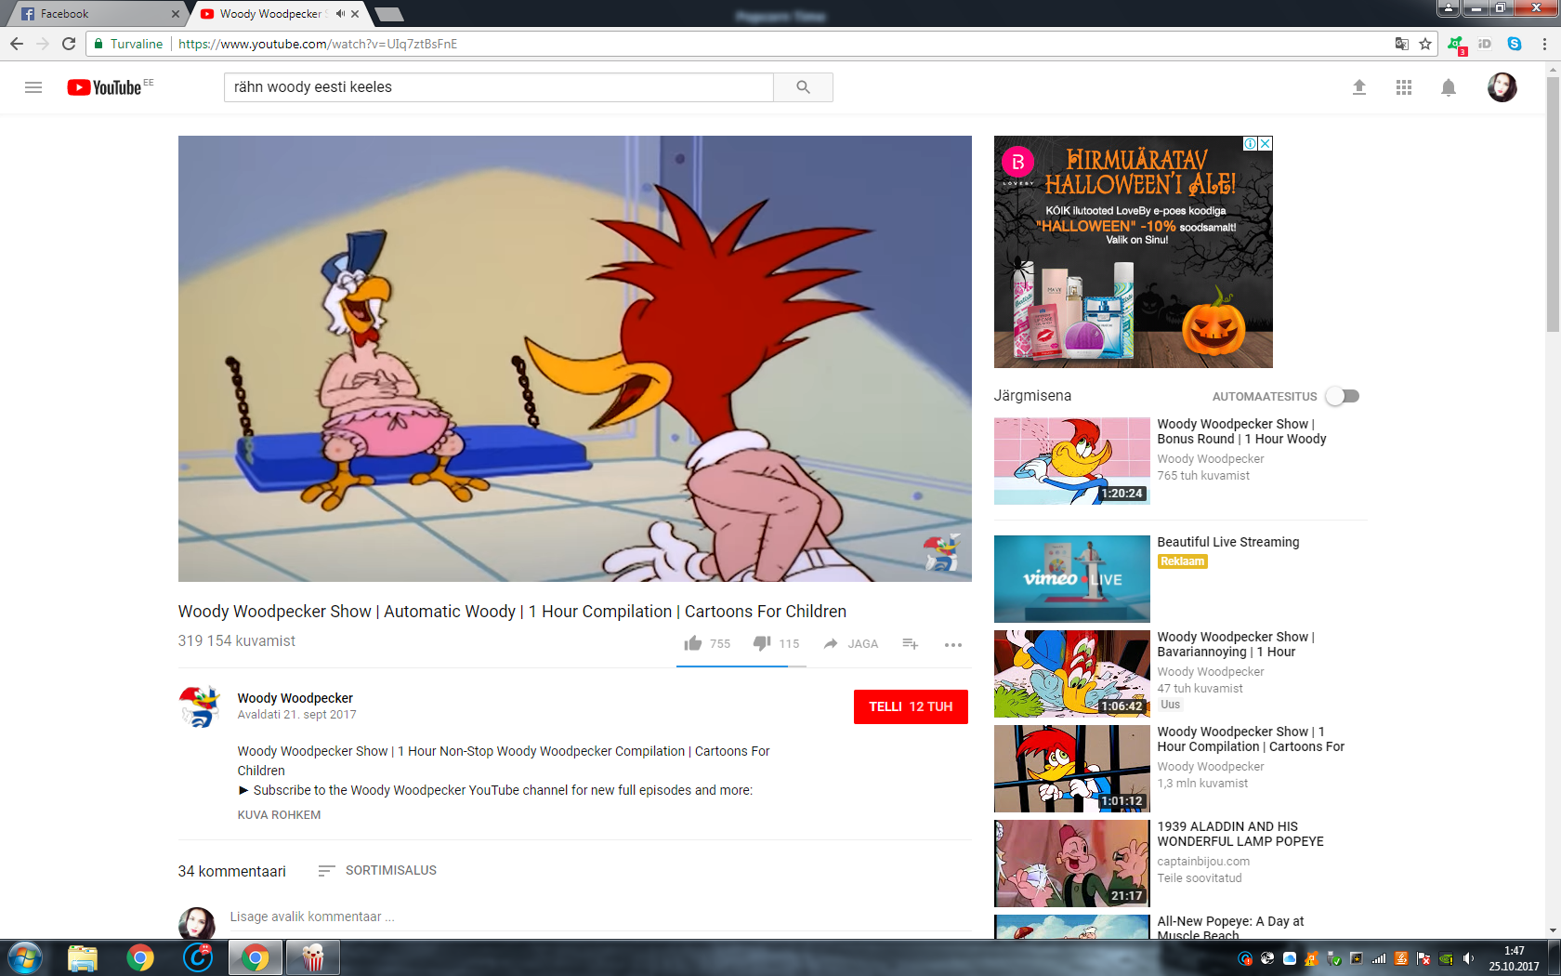Open the '34 kommentaari' comments count
Image resolution: width=1561 pixels, height=976 pixels.
click(x=232, y=871)
